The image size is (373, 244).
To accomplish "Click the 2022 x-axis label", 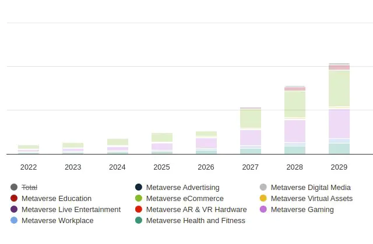I will pos(29,167).
